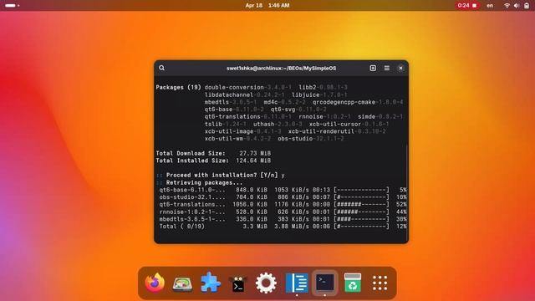This screenshot has width=535, height=301.
Task: Click the qt6-base download progress bar
Action: click(x=361, y=190)
